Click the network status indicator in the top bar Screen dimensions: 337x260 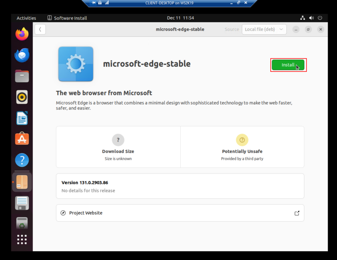click(302, 18)
